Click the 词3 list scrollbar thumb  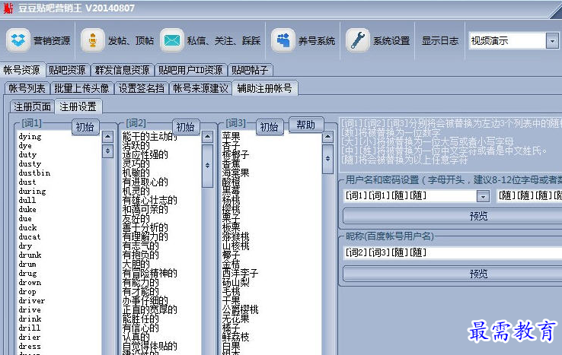327,158
